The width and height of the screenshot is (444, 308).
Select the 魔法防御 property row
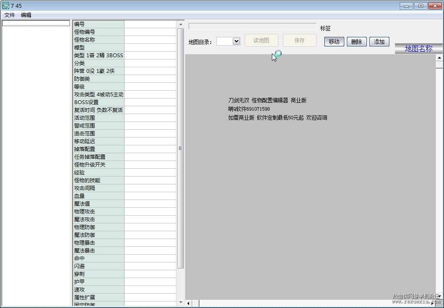tap(124, 235)
